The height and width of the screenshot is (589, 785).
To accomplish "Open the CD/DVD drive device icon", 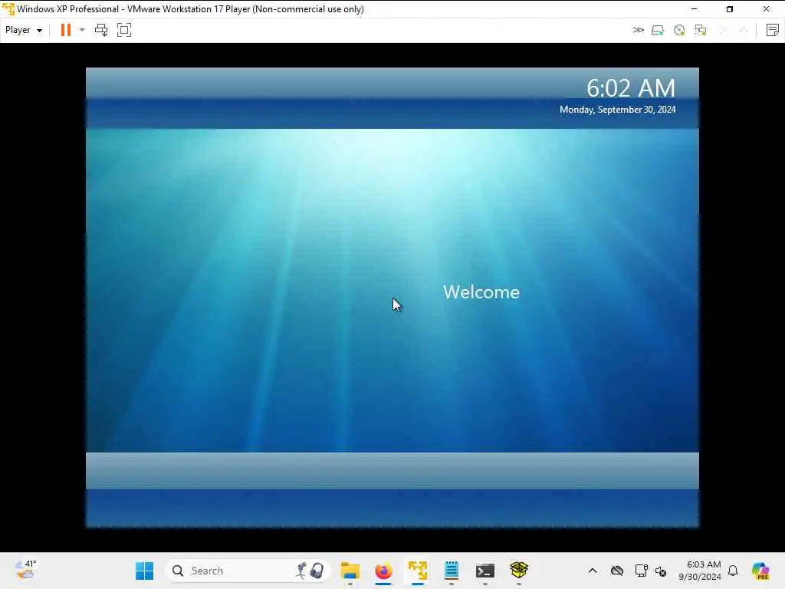I will pos(679,30).
